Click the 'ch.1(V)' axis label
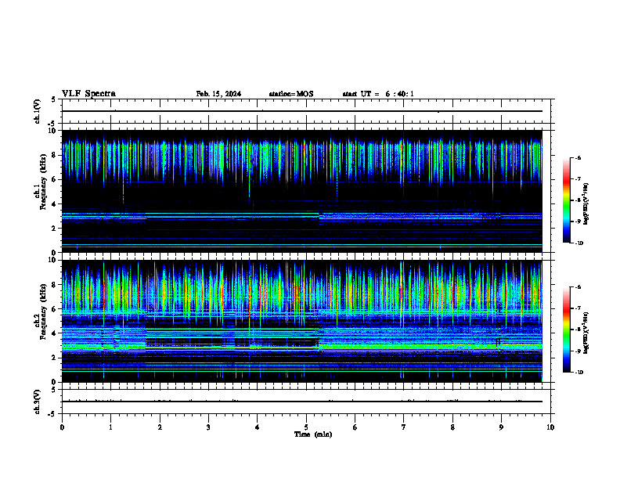This screenshot has width=620, height=479. (x=38, y=111)
